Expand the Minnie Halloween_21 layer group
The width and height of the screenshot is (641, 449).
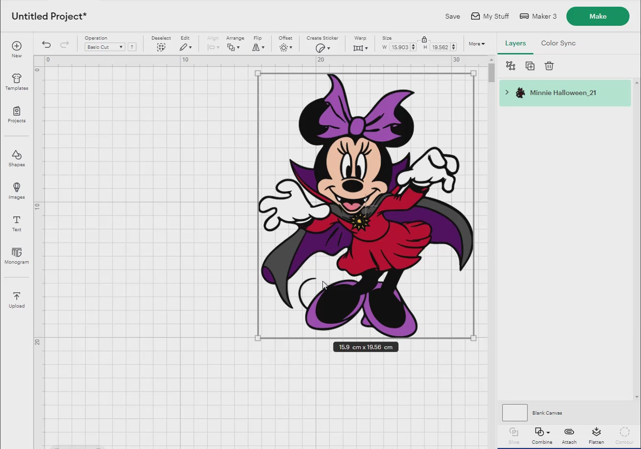[x=507, y=93]
